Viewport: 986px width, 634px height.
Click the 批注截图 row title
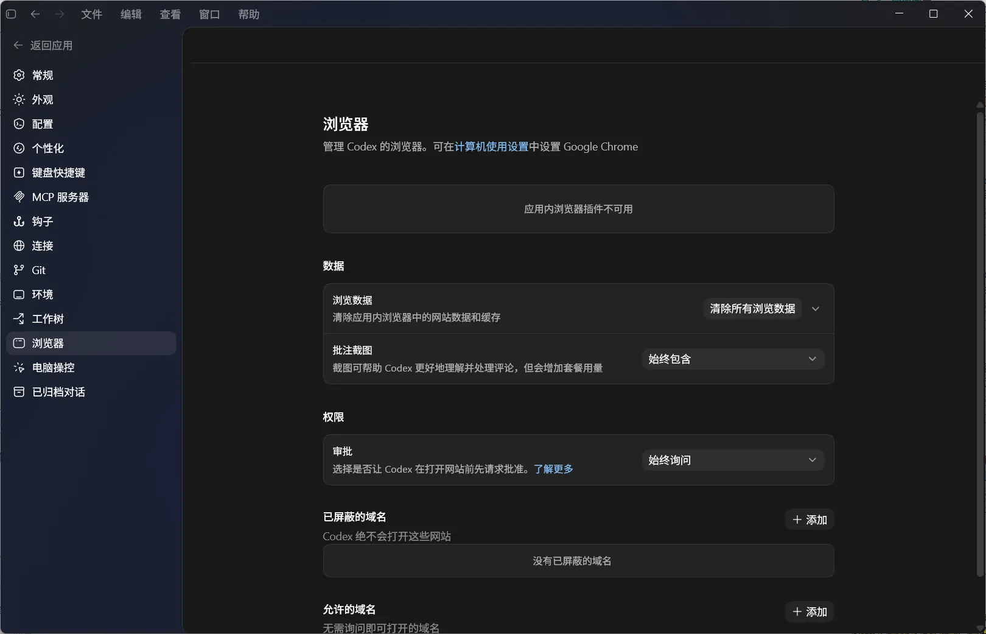(352, 350)
